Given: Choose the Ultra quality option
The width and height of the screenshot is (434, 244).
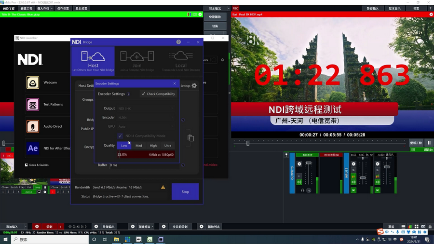Looking at the screenshot, I should 167,146.
